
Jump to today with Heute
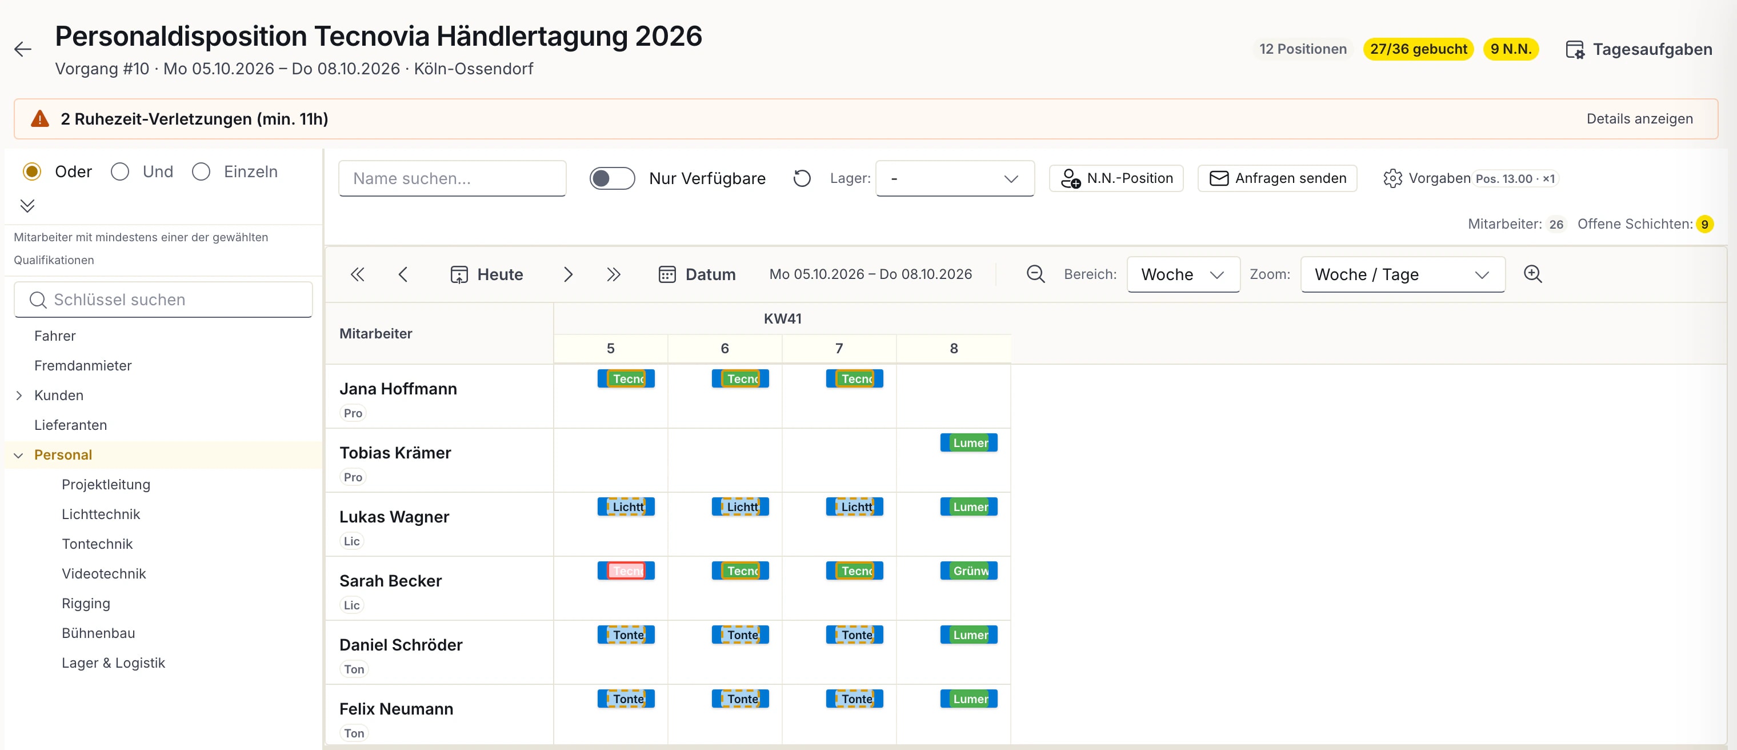[487, 274]
